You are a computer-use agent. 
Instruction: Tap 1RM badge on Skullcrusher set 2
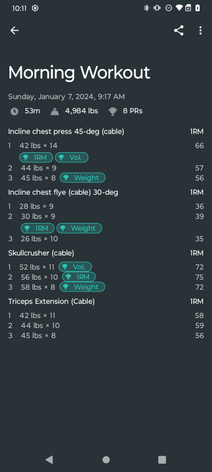point(79,277)
